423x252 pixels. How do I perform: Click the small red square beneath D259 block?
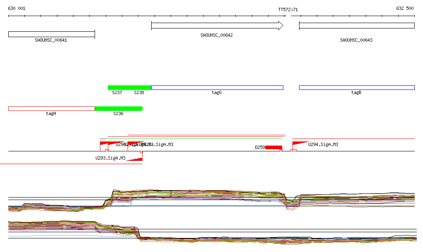coord(281,150)
